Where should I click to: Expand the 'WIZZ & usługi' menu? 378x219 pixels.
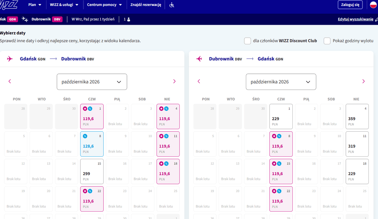(64, 5)
